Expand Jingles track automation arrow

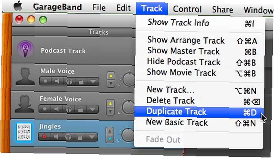click(x=92, y=137)
